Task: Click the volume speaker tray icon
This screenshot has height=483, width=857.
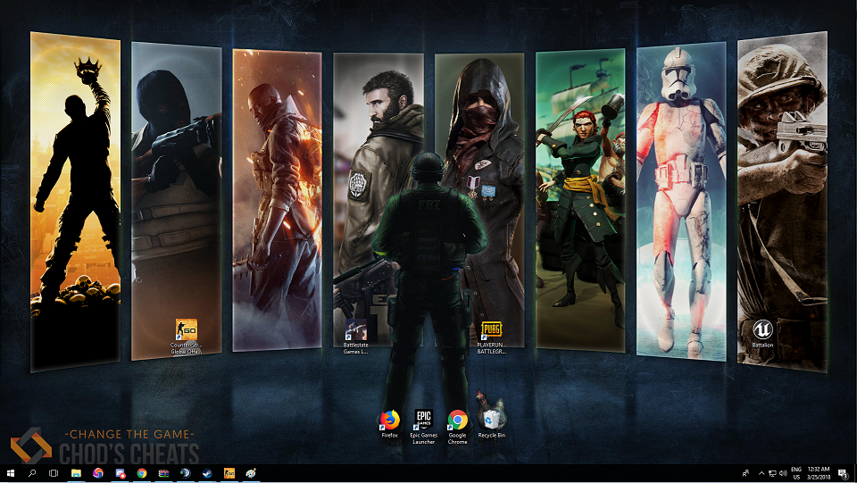Action: tap(783, 473)
